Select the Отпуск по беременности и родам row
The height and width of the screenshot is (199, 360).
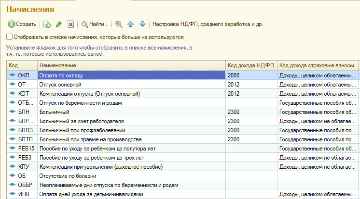point(130,103)
